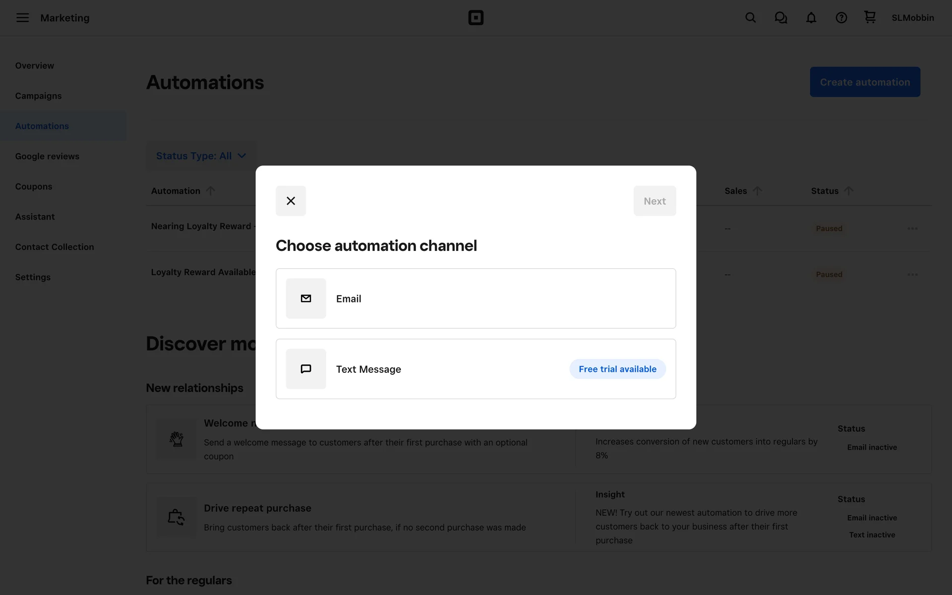This screenshot has height=595, width=952.
Task: Go to Google reviews in sidebar
Action: pyautogui.click(x=47, y=156)
